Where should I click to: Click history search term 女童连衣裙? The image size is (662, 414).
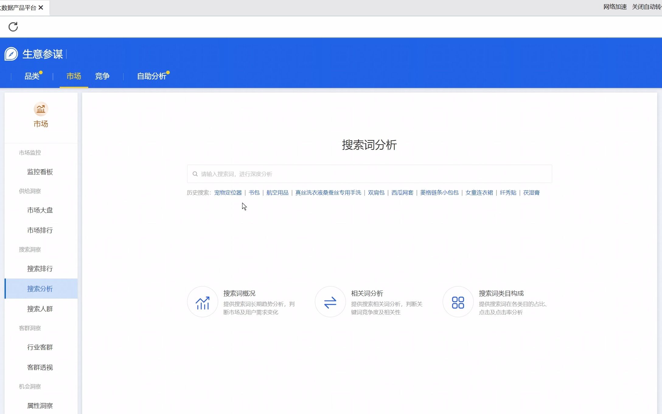click(x=479, y=193)
